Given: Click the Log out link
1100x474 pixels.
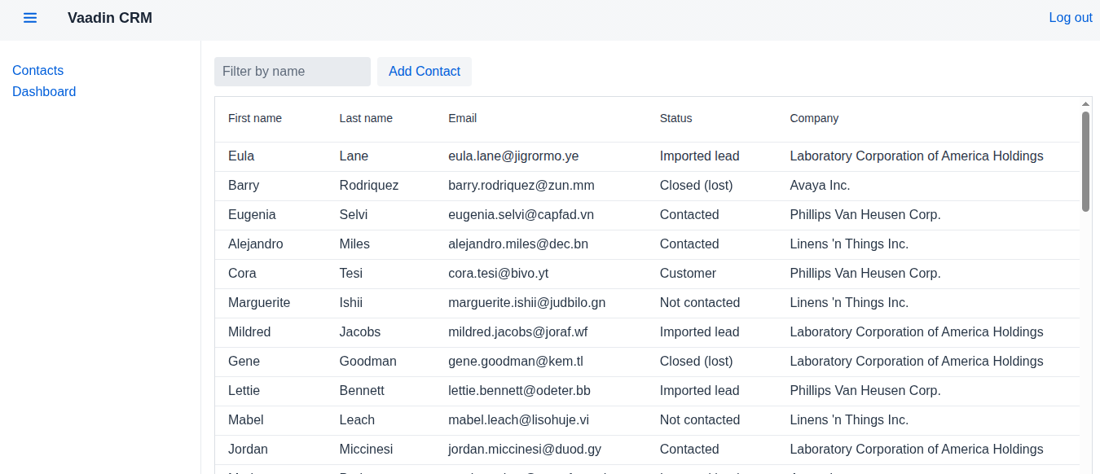Looking at the screenshot, I should 1070,18.
